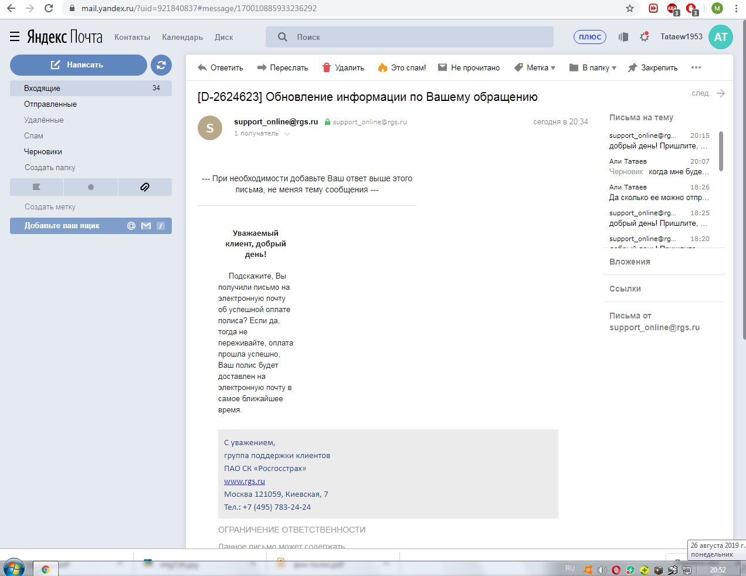Open Али Татаев draft from 20:07
This screenshot has width=746, height=576.
tap(659, 167)
